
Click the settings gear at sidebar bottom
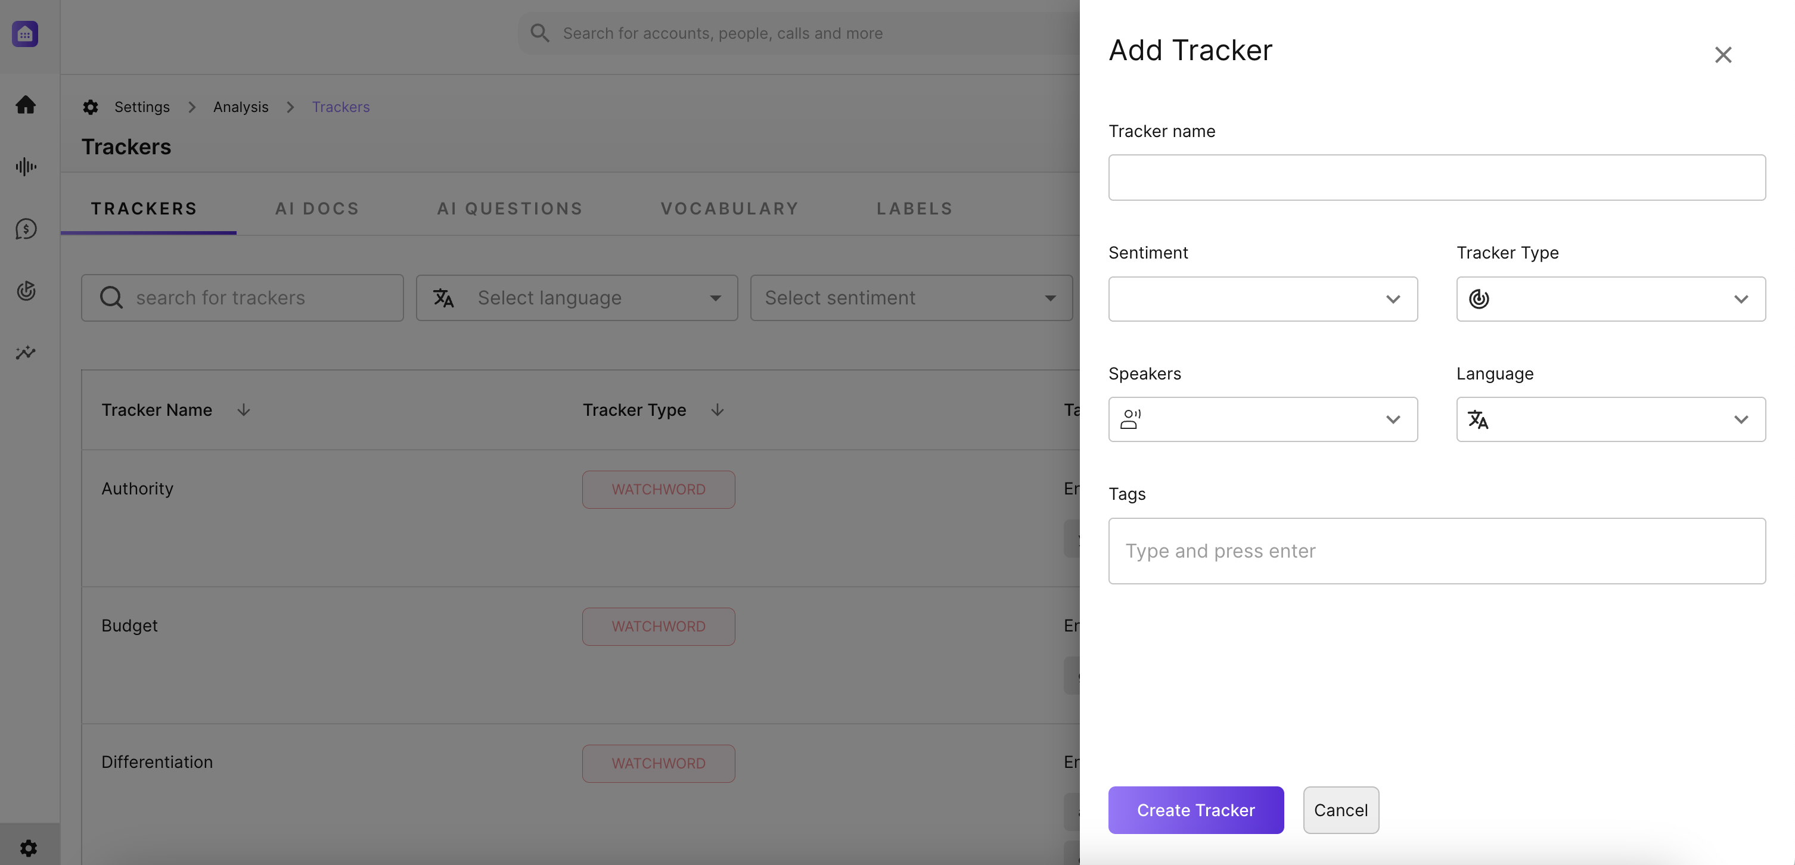coord(29,848)
